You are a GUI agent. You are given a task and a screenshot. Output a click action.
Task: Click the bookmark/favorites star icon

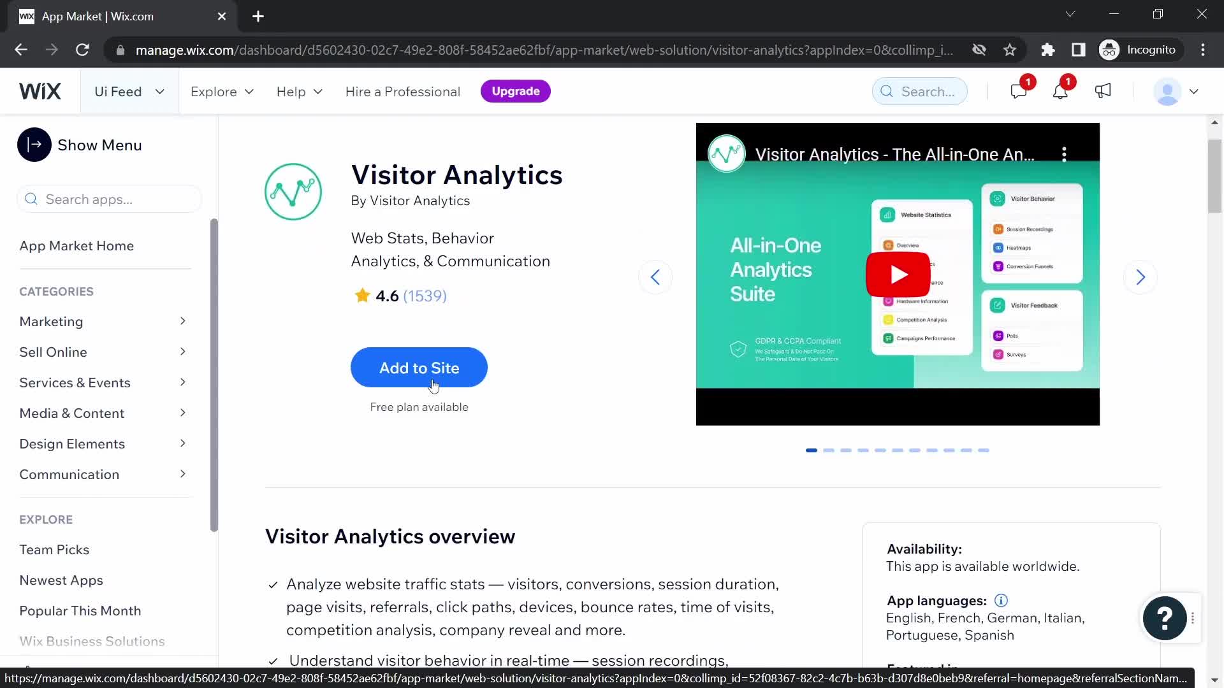tap(1010, 50)
